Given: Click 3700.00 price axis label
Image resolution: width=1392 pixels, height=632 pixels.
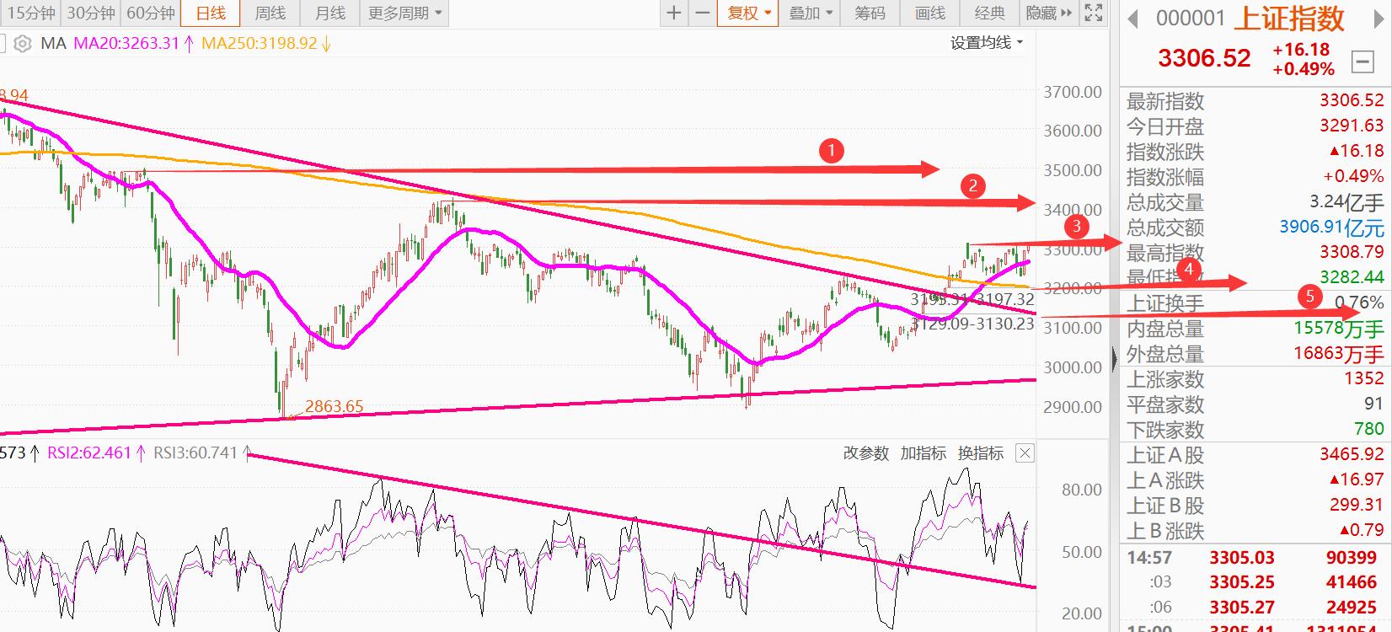Looking at the screenshot, I should tap(1073, 92).
